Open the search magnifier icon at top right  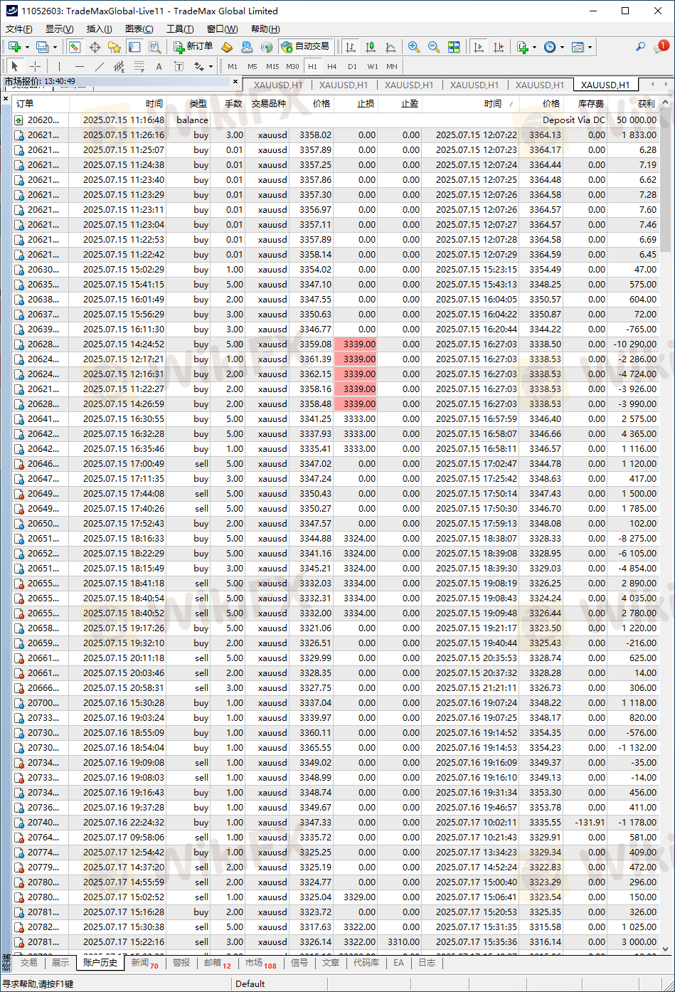pos(640,47)
